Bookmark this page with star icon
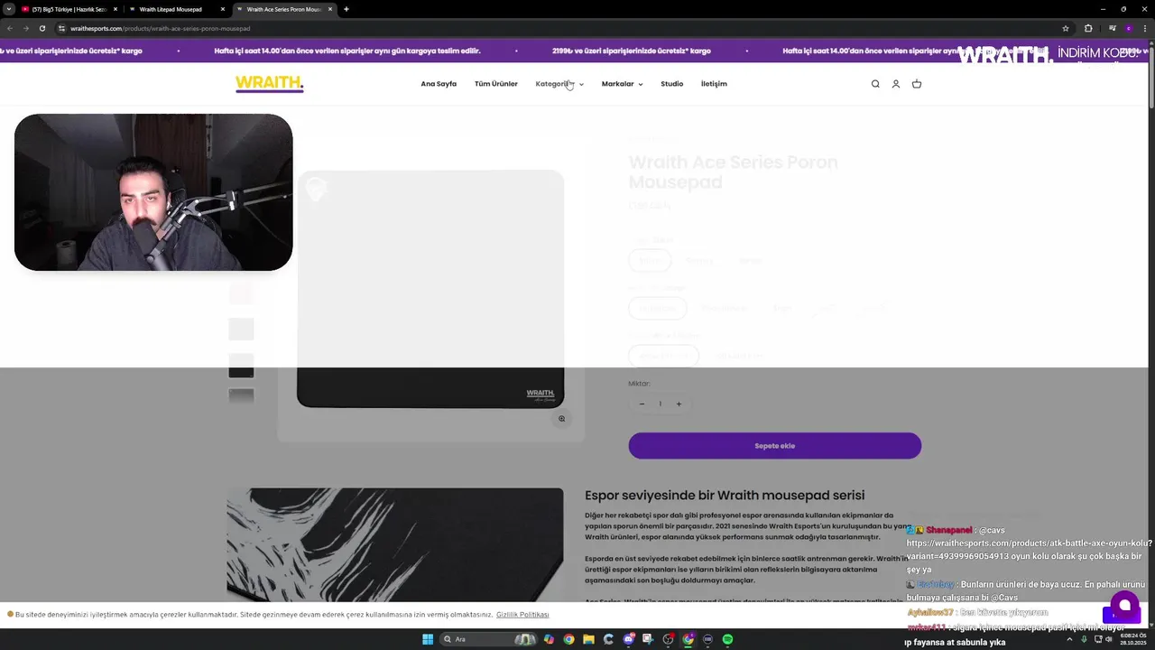The width and height of the screenshot is (1155, 650). pyautogui.click(x=1066, y=28)
